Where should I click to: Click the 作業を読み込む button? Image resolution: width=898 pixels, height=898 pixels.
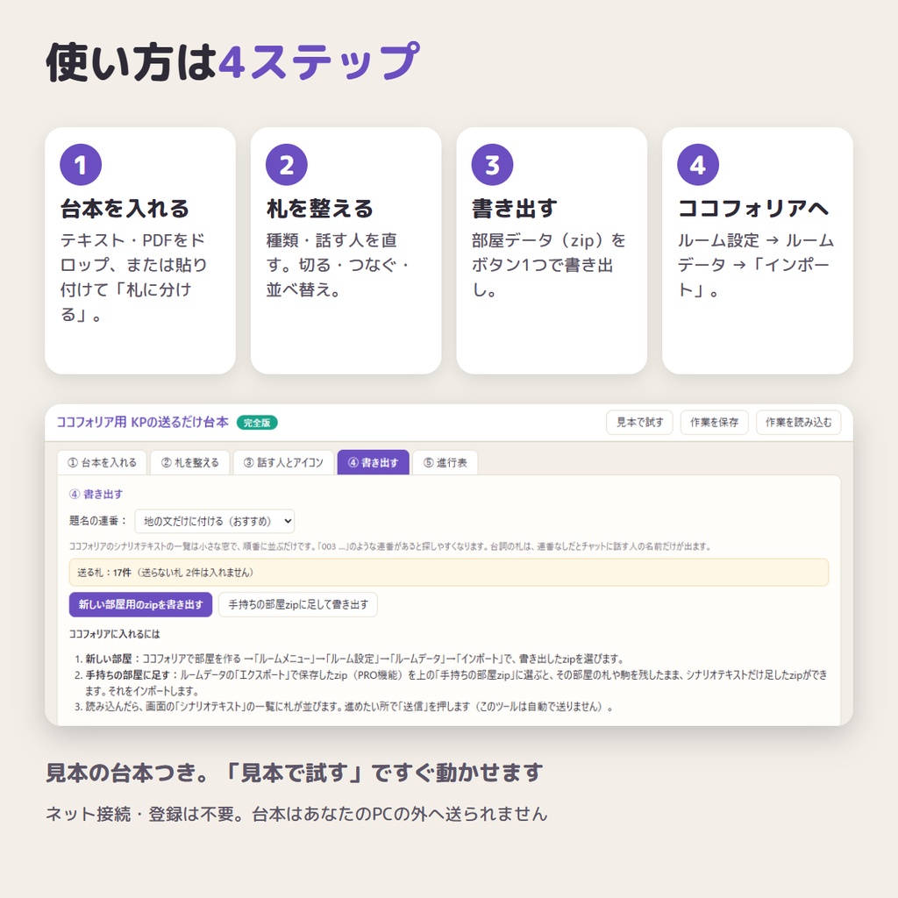coord(798,423)
